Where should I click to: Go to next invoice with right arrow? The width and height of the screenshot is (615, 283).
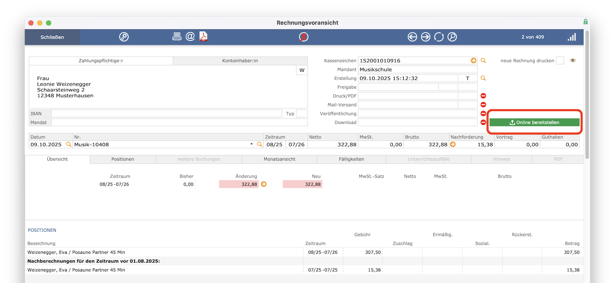pos(425,37)
